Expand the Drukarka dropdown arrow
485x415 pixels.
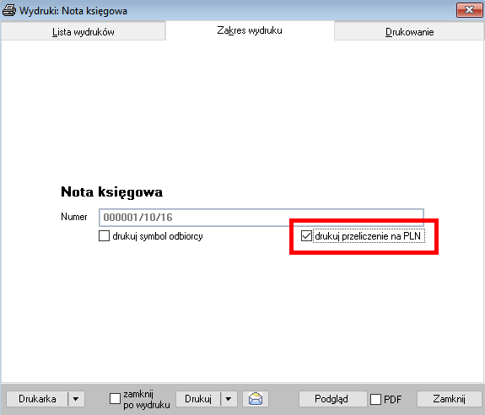point(76,399)
